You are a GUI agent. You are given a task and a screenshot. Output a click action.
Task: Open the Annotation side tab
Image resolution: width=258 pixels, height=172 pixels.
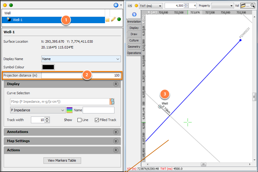click(134, 21)
